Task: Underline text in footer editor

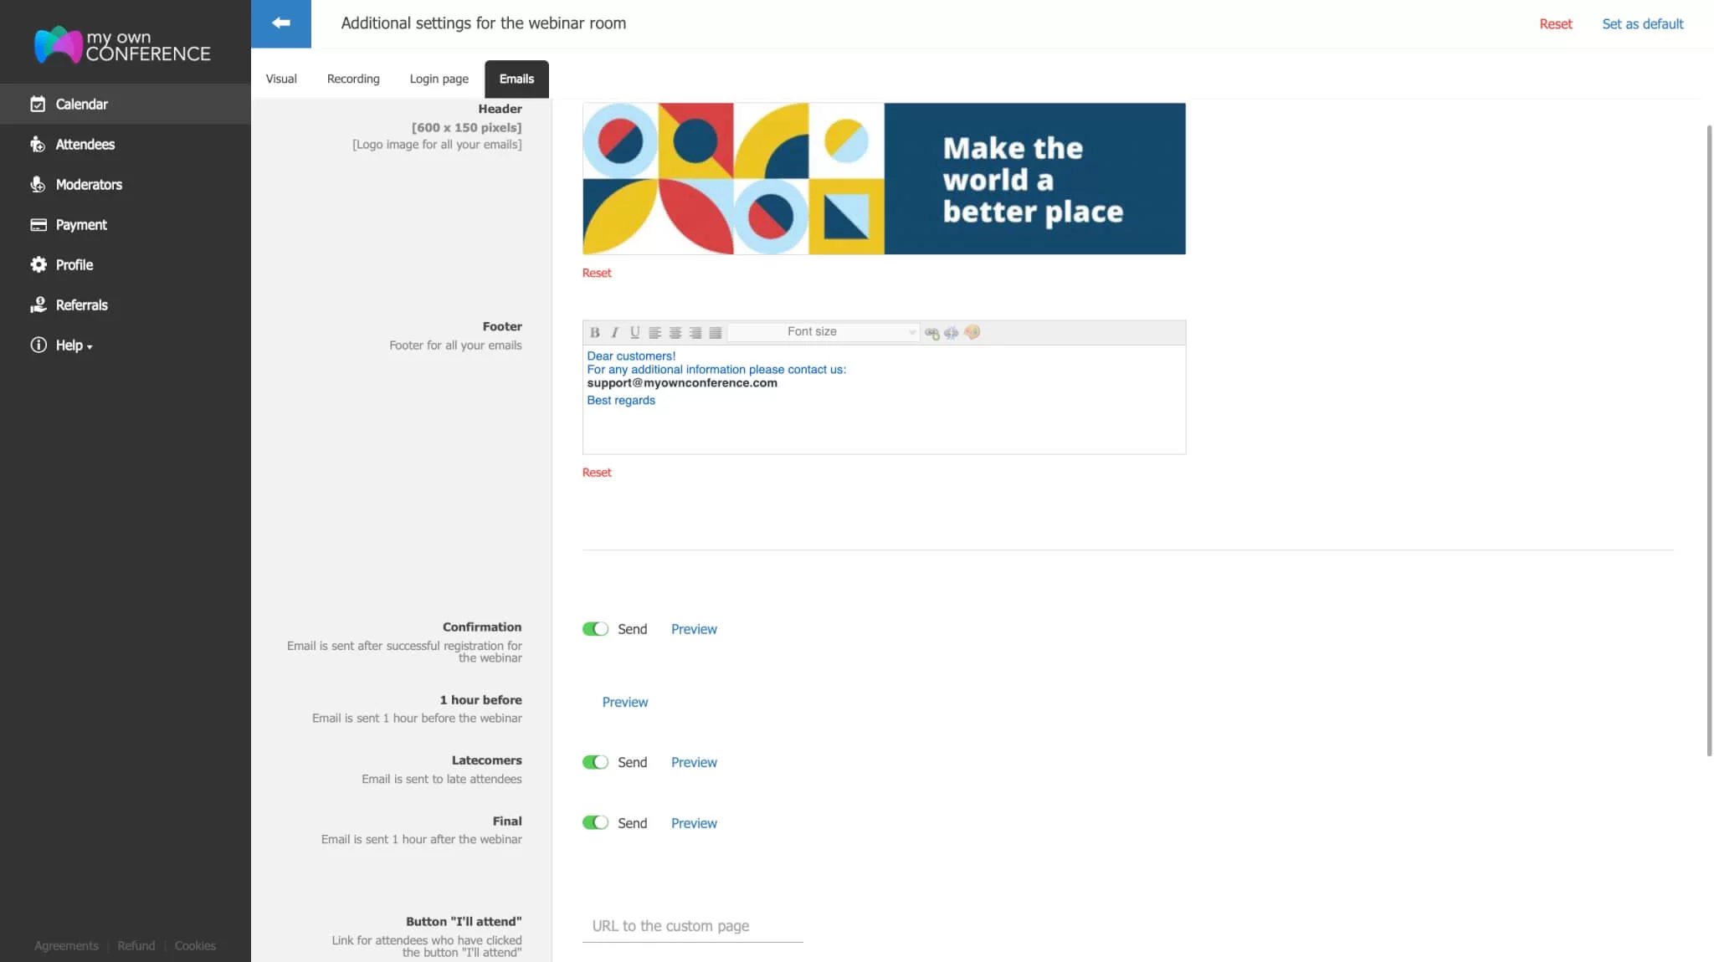Action: [x=634, y=332]
